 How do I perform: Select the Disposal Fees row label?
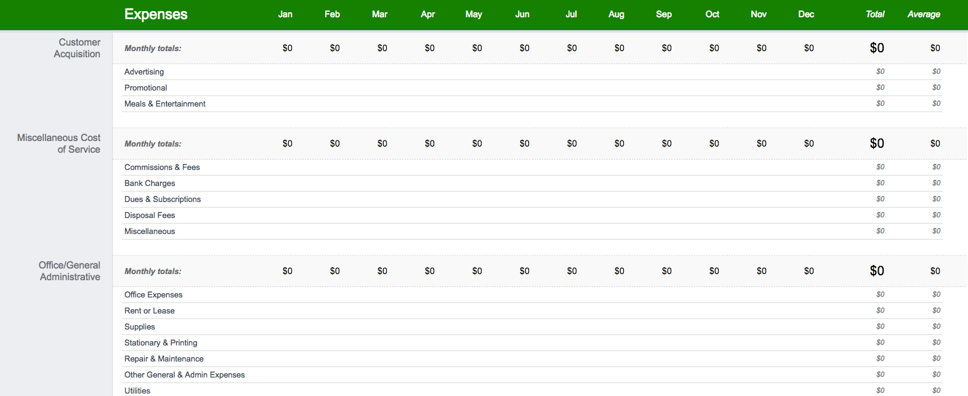pyautogui.click(x=150, y=216)
